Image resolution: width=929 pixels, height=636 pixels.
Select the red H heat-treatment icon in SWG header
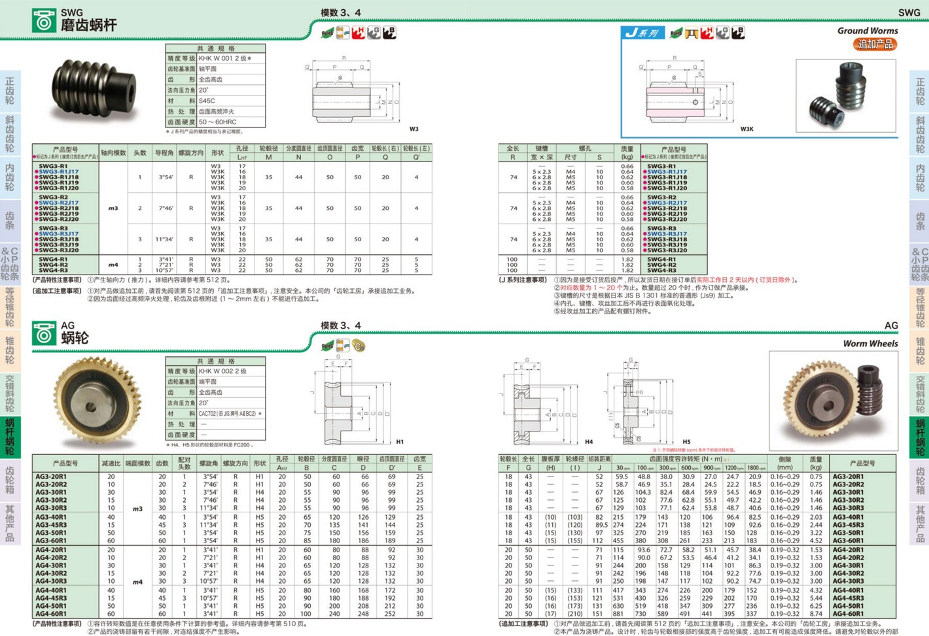pyautogui.click(x=358, y=33)
